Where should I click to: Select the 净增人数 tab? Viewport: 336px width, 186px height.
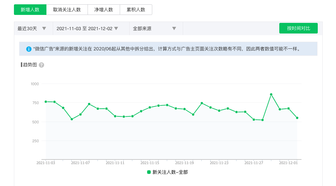104,10
